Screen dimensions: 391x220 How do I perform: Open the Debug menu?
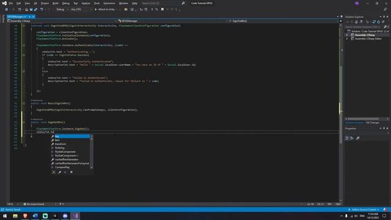pyautogui.click(x=66, y=3)
